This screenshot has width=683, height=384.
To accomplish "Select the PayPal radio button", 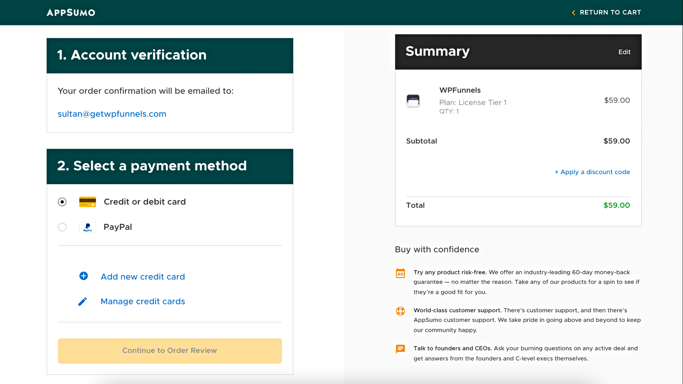I will pos(62,227).
